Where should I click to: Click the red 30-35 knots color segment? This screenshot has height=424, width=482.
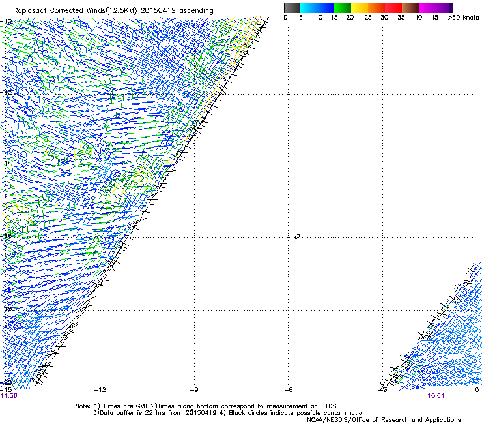tap(393, 8)
